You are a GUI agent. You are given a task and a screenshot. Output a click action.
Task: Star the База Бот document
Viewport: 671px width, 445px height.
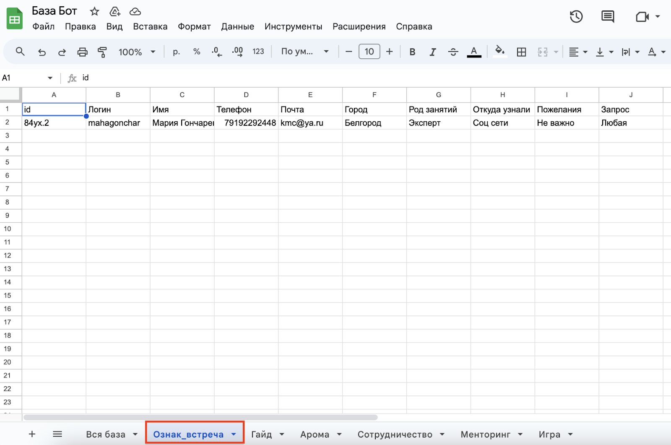[x=95, y=11]
